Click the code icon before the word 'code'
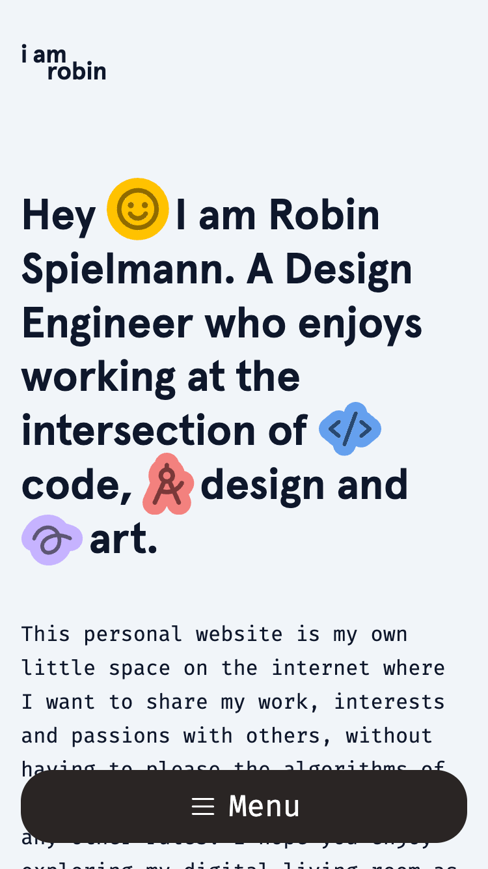 click(x=349, y=429)
